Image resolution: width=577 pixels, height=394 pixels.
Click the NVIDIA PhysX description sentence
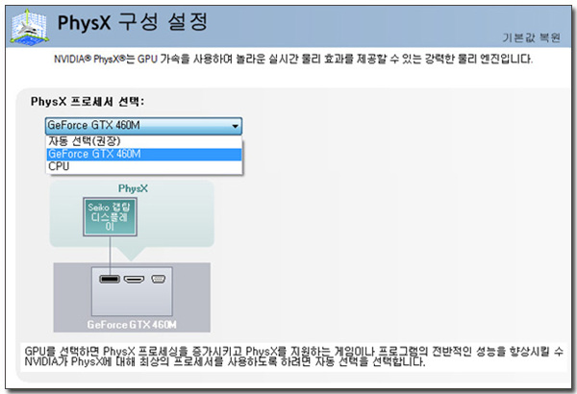click(x=293, y=59)
